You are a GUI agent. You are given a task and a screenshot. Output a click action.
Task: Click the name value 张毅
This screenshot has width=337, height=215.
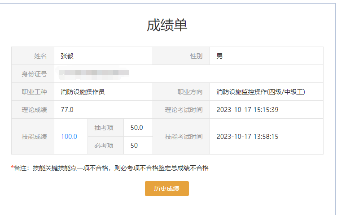pyautogui.click(x=67, y=56)
